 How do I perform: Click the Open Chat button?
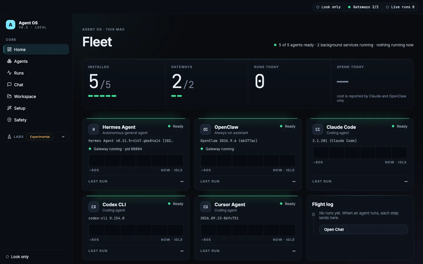[363, 229]
